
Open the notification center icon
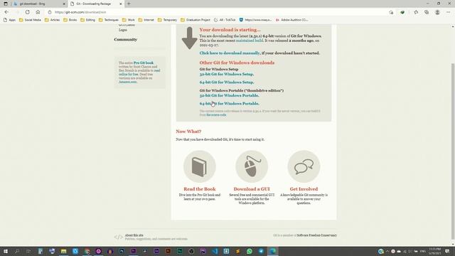(x=447, y=251)
